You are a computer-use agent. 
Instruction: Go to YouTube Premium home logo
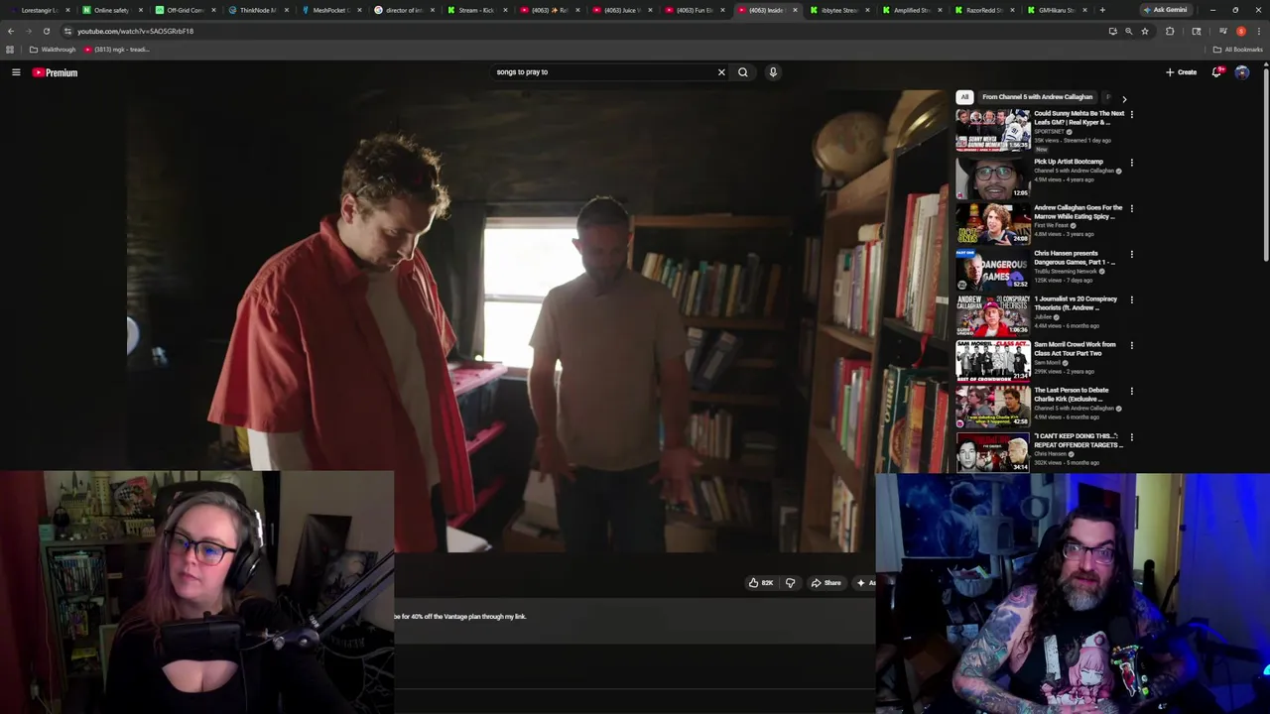[55, 72]
